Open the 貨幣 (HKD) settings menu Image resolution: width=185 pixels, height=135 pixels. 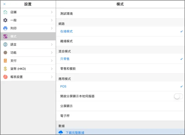(28, 69)
